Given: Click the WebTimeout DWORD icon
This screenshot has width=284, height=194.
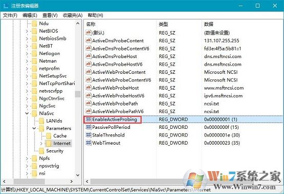Looking at the screenshot, I should point(89,143).
